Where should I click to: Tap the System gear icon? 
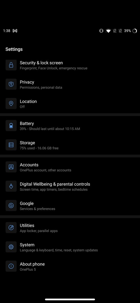pyautogui.click(x=11, y=247)
